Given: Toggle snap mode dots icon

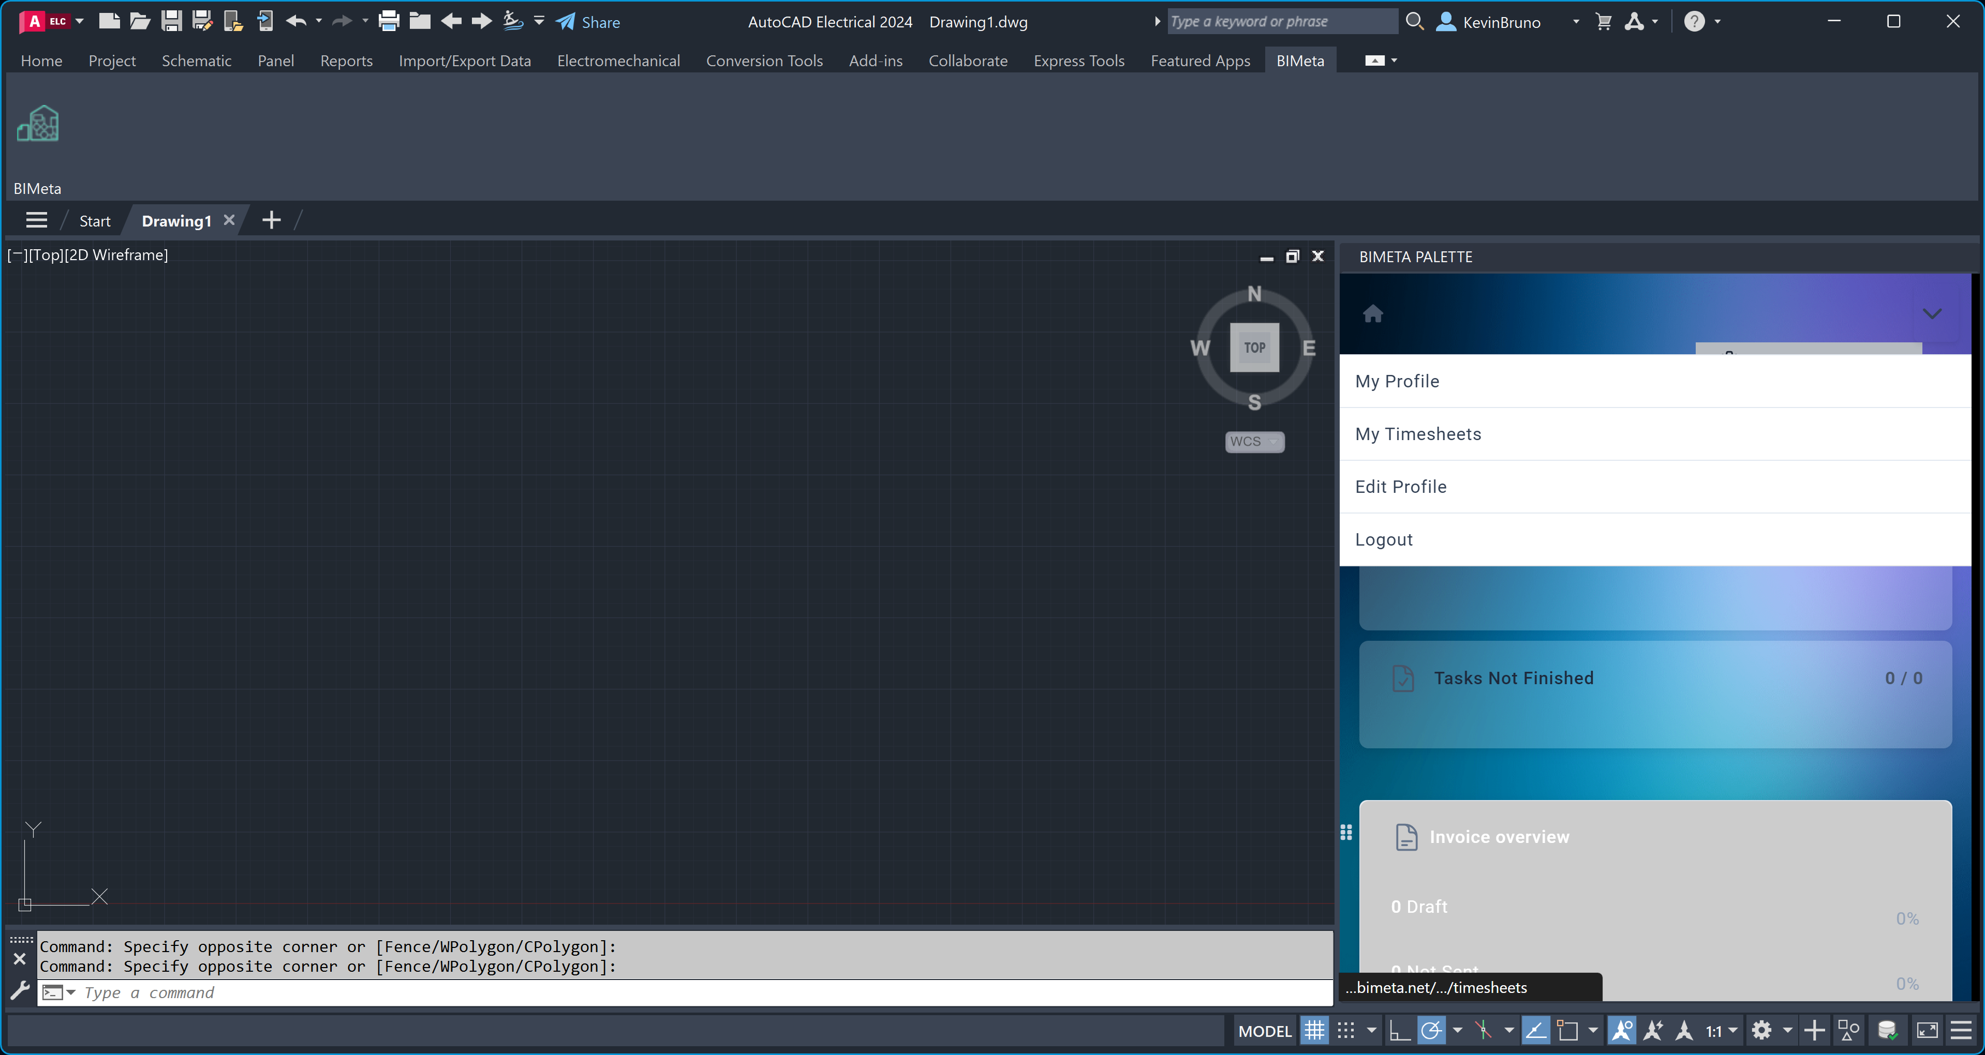Looking at the screenshot, I should [x=1346, y=1030].
